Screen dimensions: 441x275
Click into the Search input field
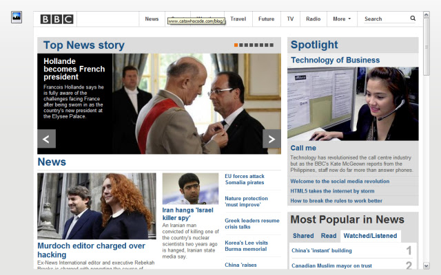386,19
